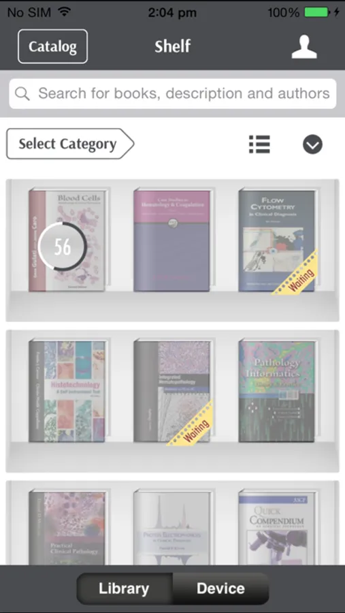345x613 pixels.
Task: Tap the search magnifier icon
Action: coord(22,93)
